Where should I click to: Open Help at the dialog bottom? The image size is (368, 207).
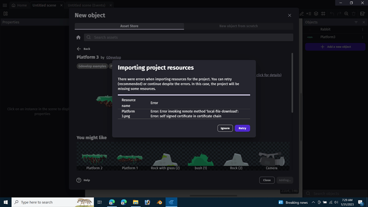83,180
